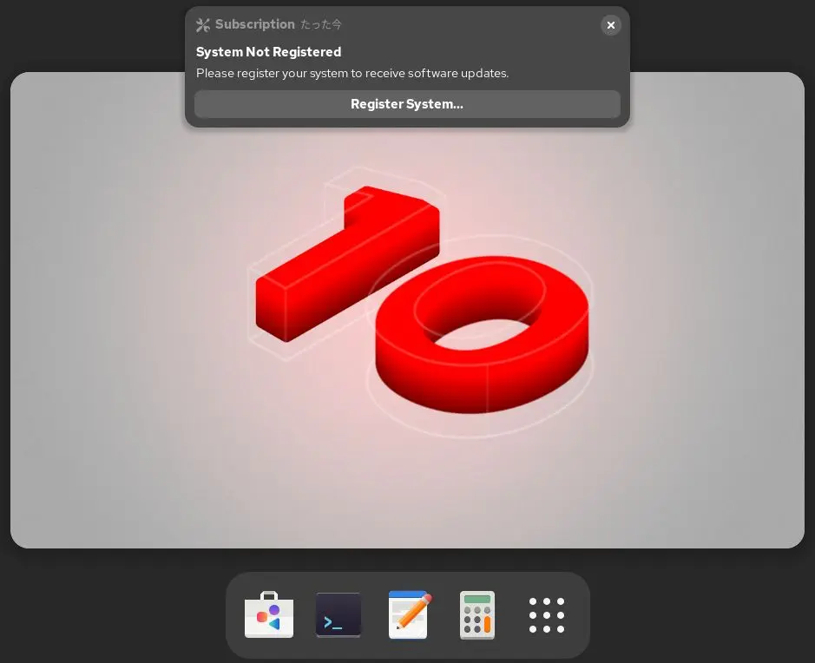Open the nine-dot app launcher

point(547,615)
